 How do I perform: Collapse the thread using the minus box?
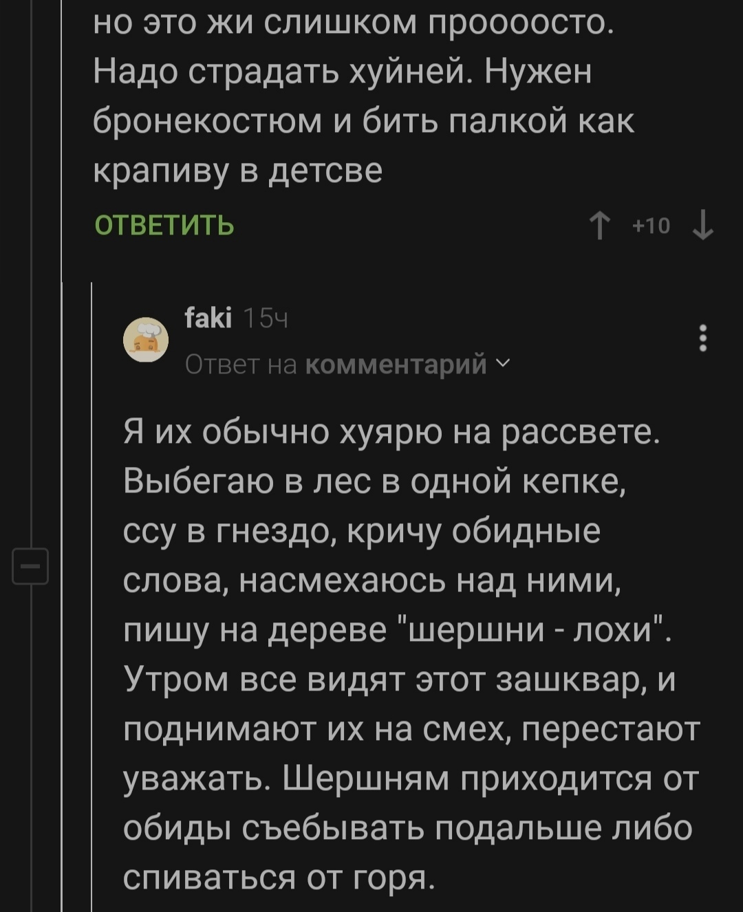pyautogui.click(x=31, y=565)
